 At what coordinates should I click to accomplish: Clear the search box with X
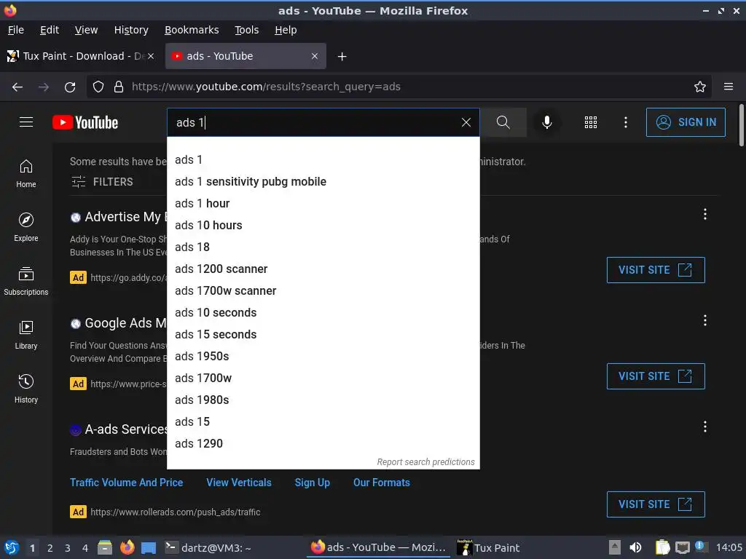click(466, 122)
